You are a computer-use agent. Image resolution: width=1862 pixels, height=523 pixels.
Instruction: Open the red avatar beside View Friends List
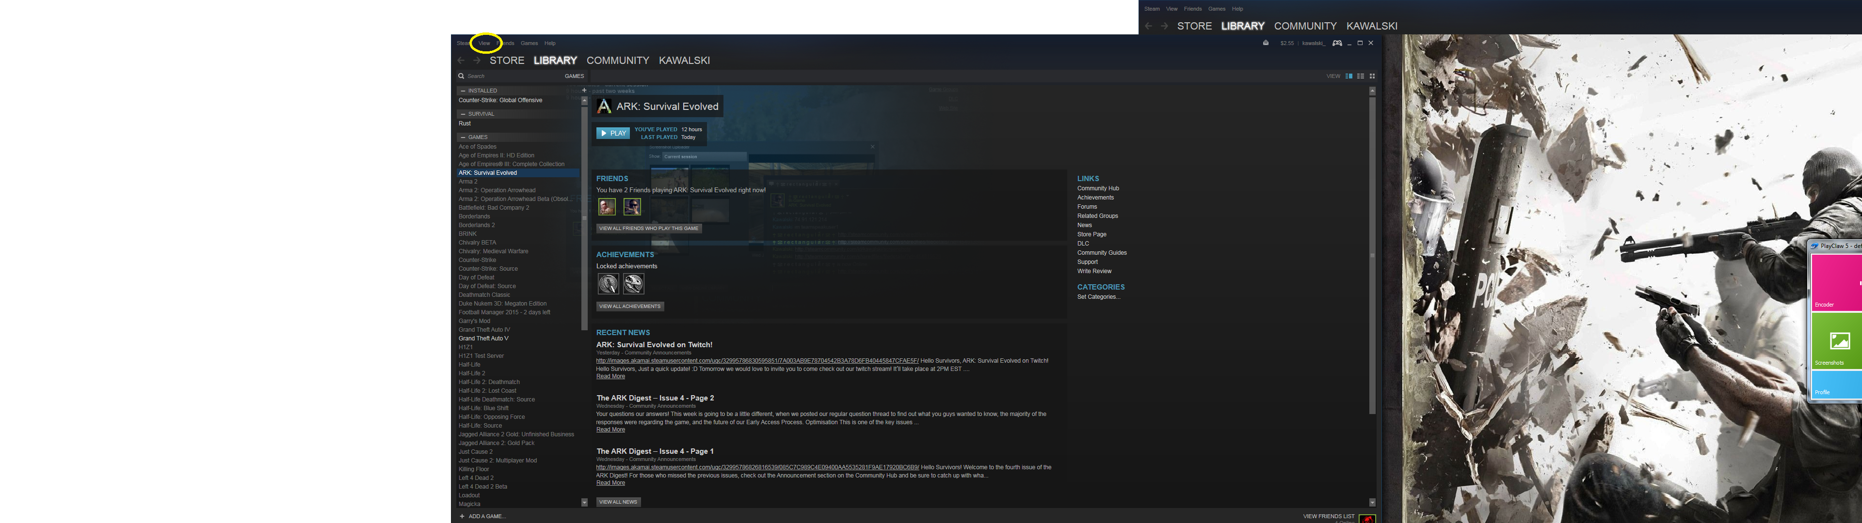click(1367, 518)
